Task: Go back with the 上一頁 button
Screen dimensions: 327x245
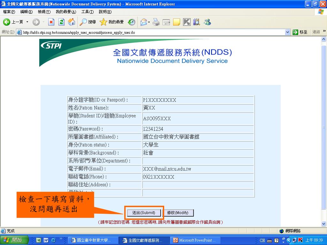Action: pyautogui.click(x=13, y=22)
